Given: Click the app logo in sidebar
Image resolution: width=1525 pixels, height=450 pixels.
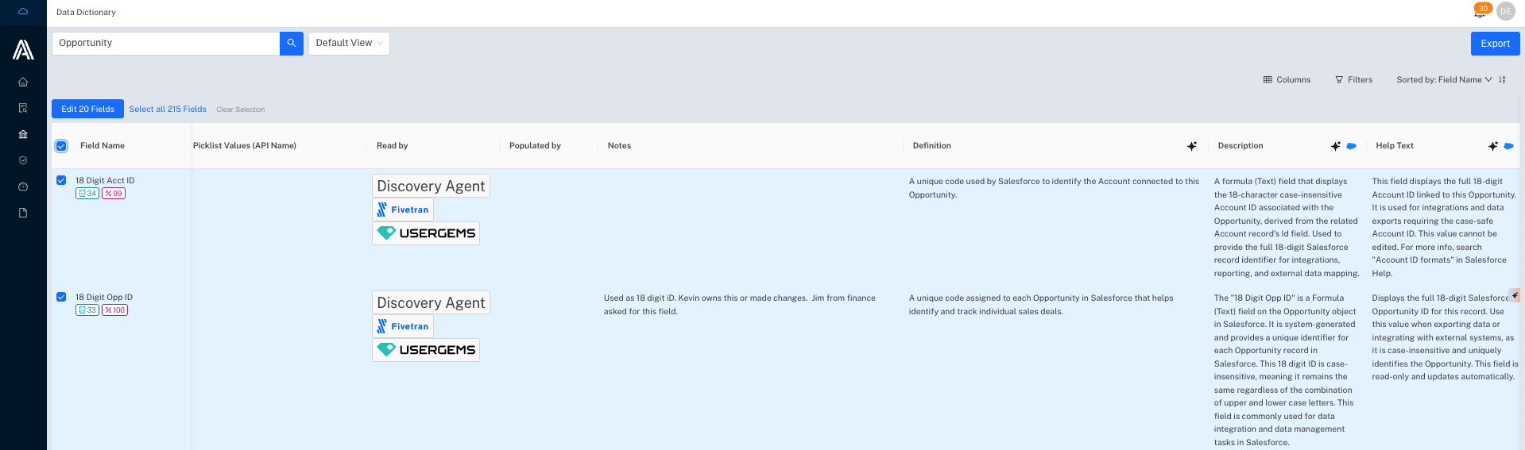Looking at the screenshot, I should 23,50.
